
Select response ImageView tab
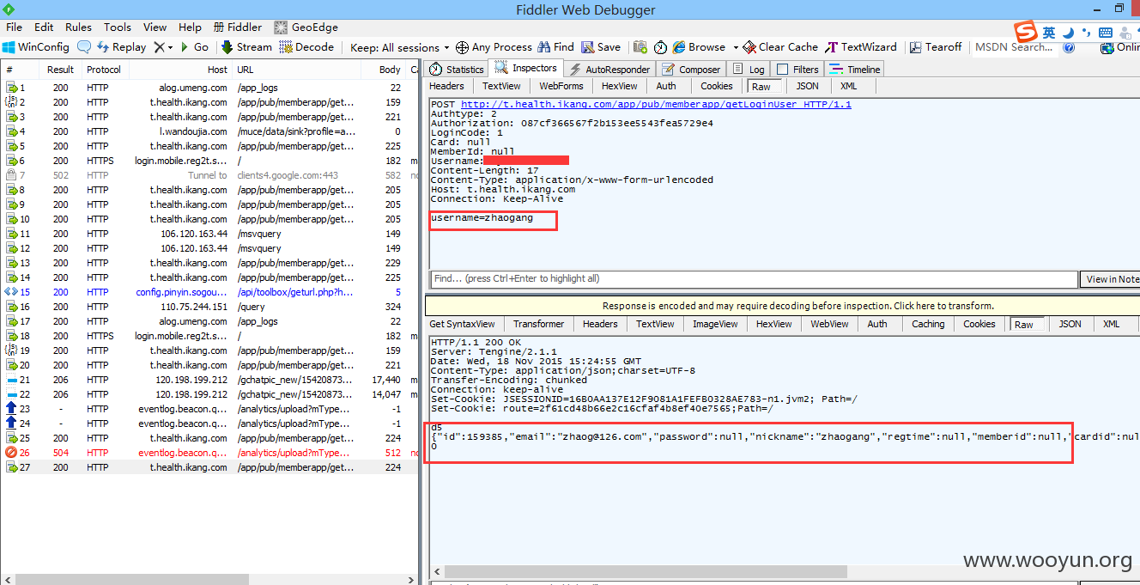[715, 324]
